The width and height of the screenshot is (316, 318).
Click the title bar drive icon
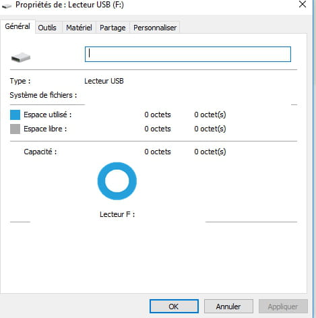point(7,6)
